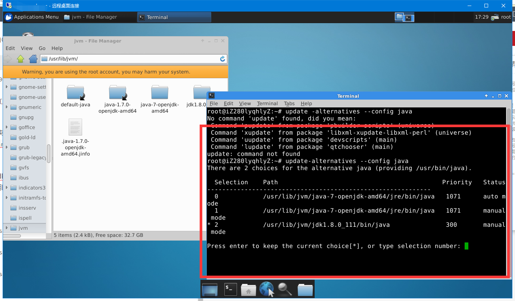Select gnome-use in the folder tree
This screenshot has width=515, height=301.
pos(28,97)
